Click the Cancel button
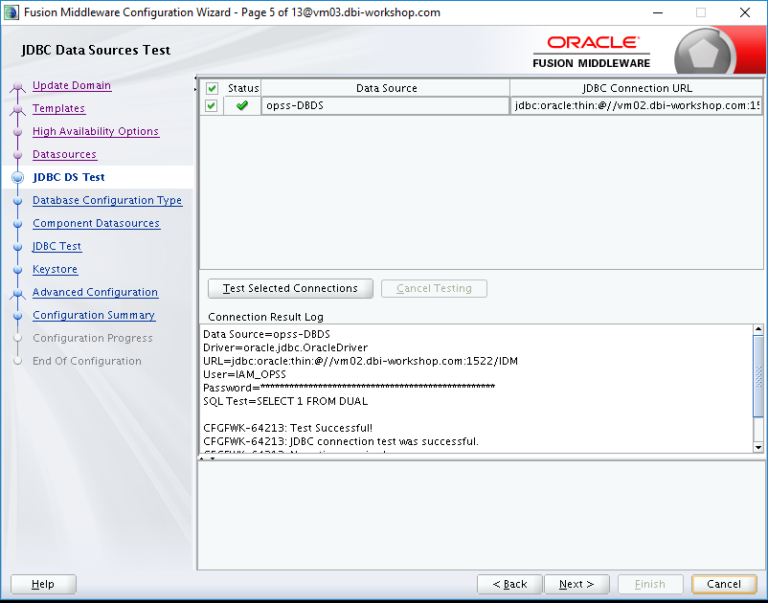Image resolution: width=768 pixels, height=603 pixels. coord(724,584)
